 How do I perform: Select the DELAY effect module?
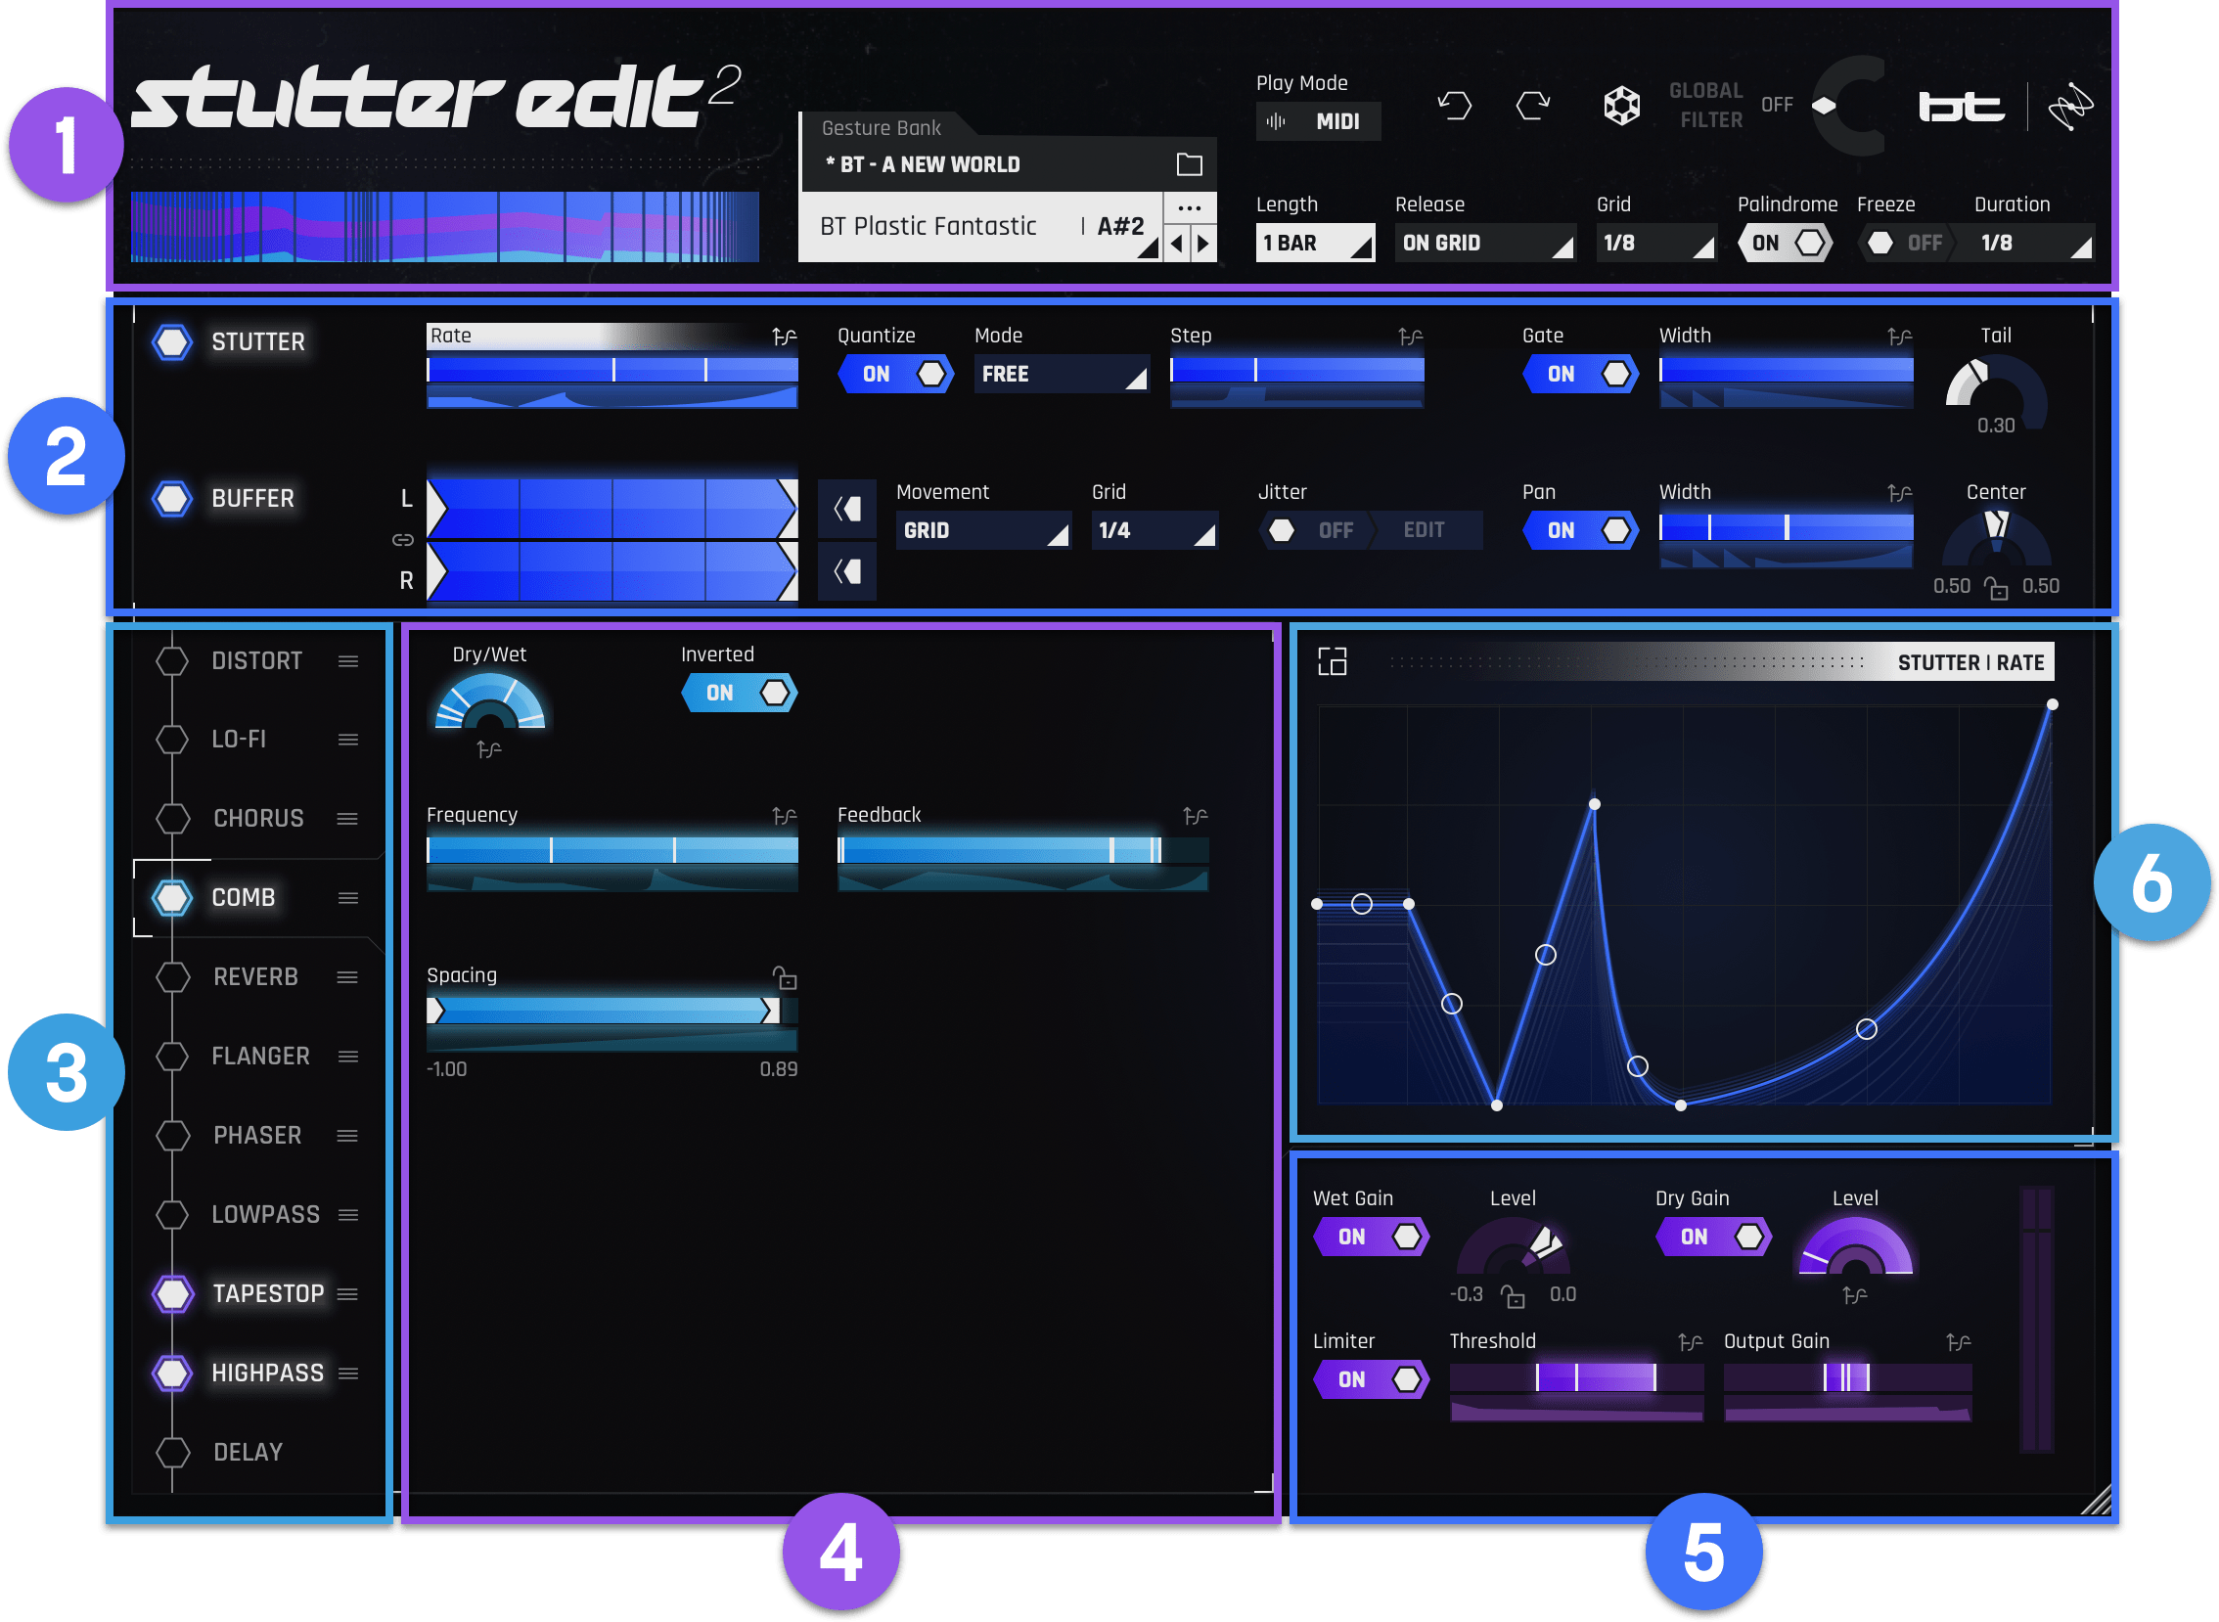(248, 1452)
